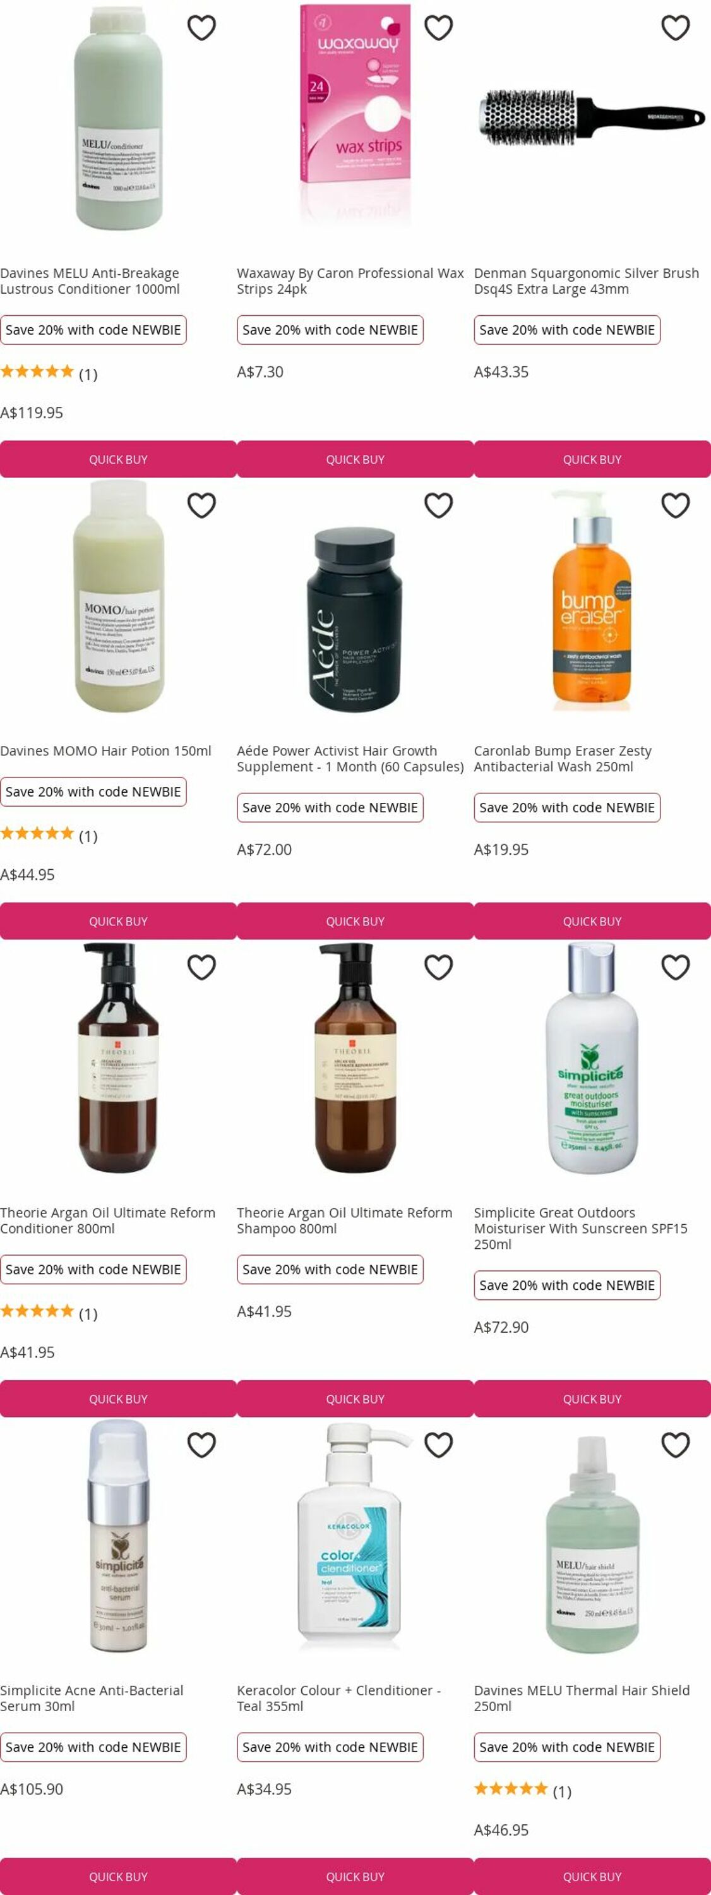Wishlist the Denman Squargonomic Silver Brush
711x1895 pixels.
(x=675, y=28)
